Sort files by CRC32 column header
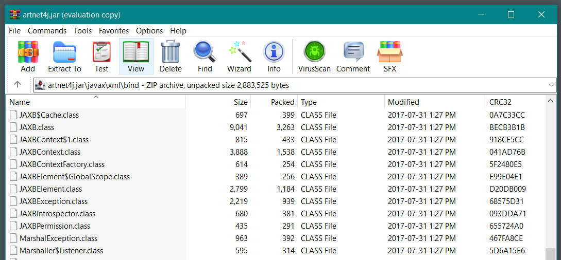The image size is (561, 260). coord(515,102)
